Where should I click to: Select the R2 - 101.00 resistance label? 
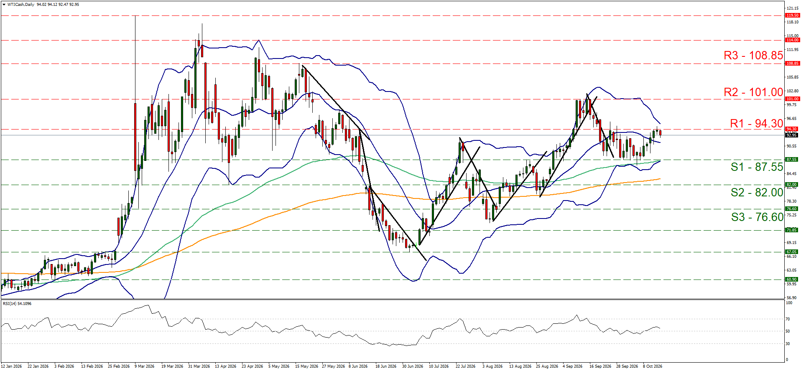coord(753,92)
